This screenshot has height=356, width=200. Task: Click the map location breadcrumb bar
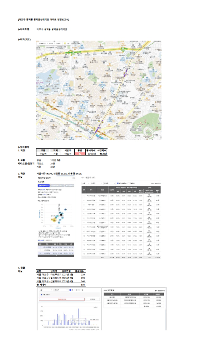[x=54, y=43]
